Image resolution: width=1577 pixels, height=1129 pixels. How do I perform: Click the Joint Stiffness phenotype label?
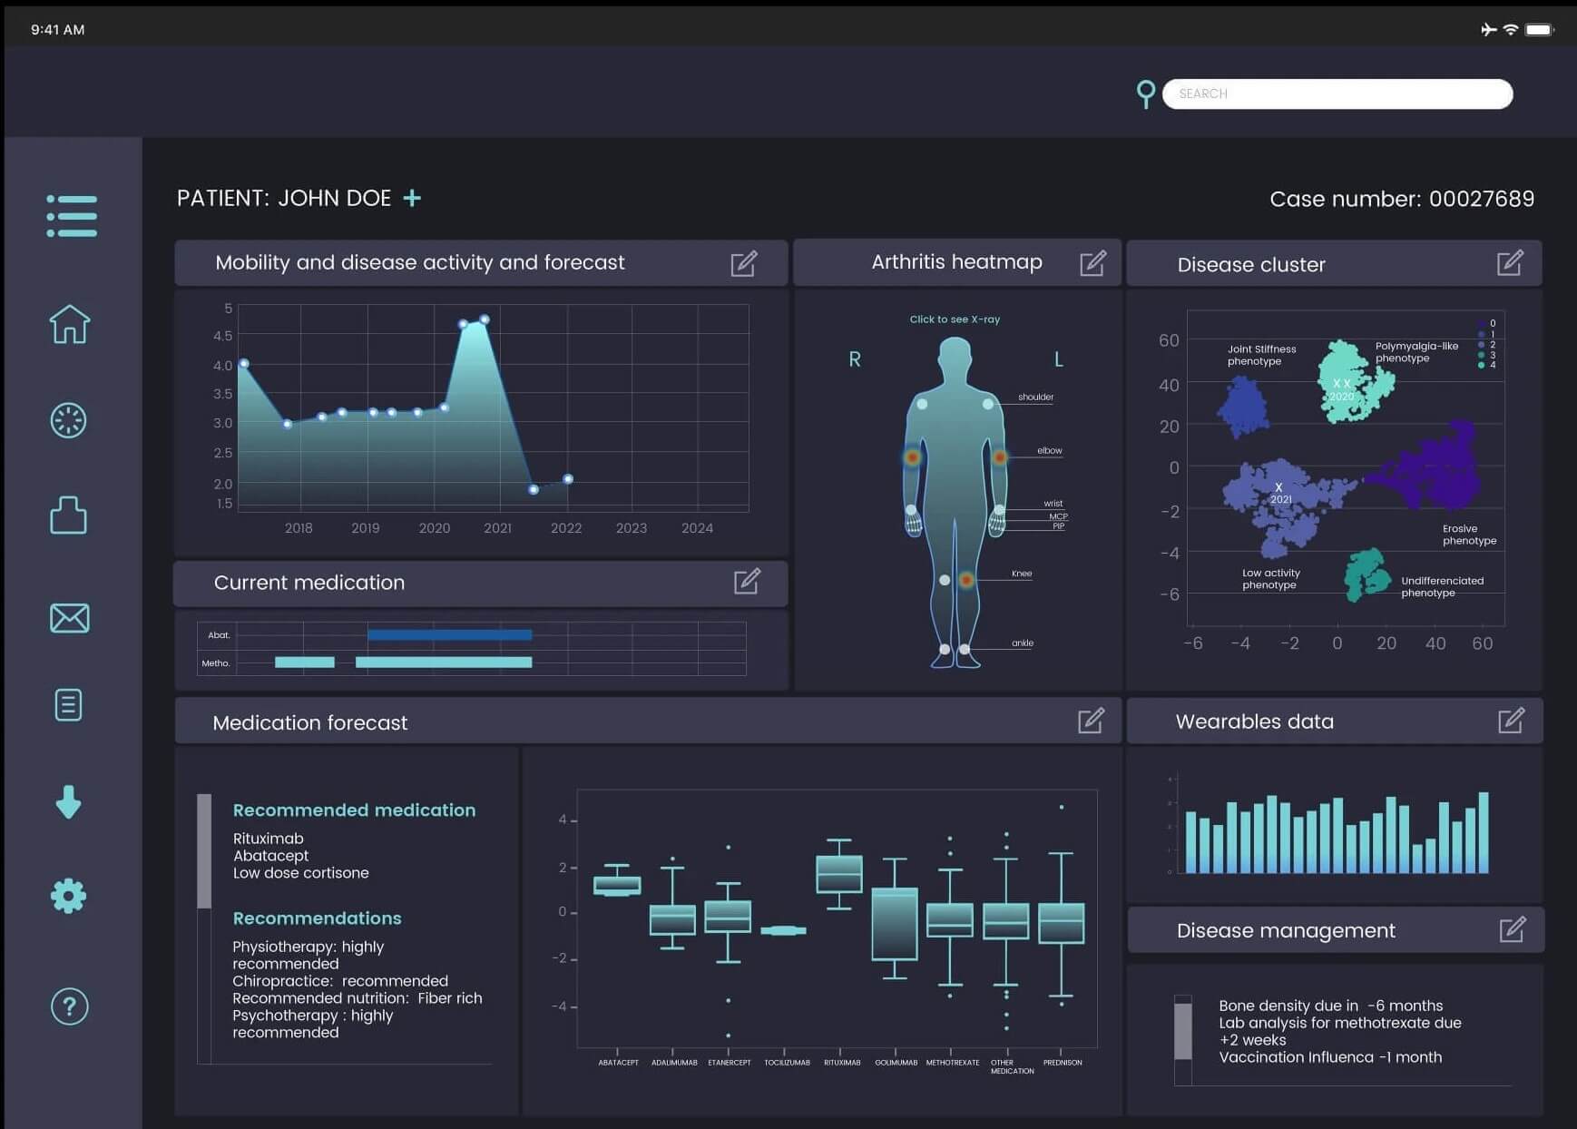click(x=1261, y=355)
